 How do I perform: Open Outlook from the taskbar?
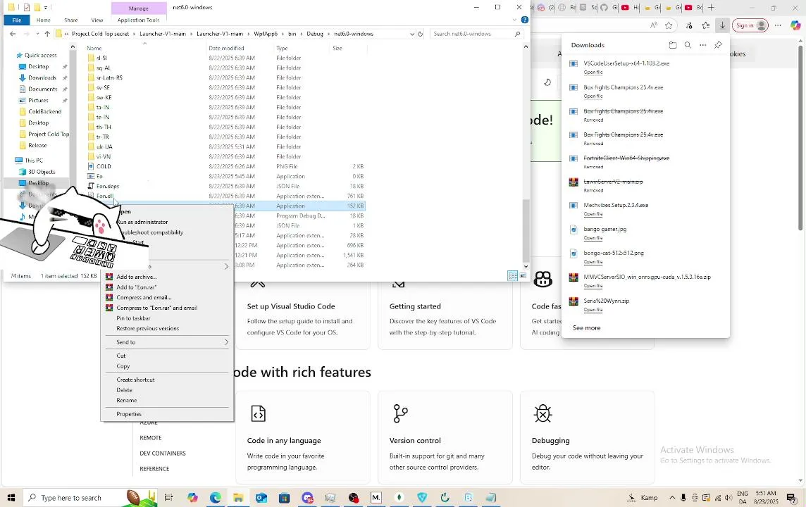pos(261,498)
